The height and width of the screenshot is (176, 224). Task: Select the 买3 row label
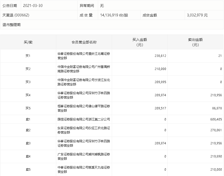coord(28,82)
